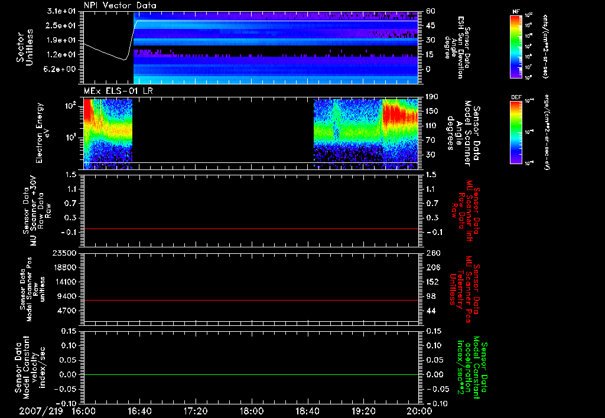Click the 16:40 time axis label
Screen dimensions: 605x418
click(x=139, y=411)
